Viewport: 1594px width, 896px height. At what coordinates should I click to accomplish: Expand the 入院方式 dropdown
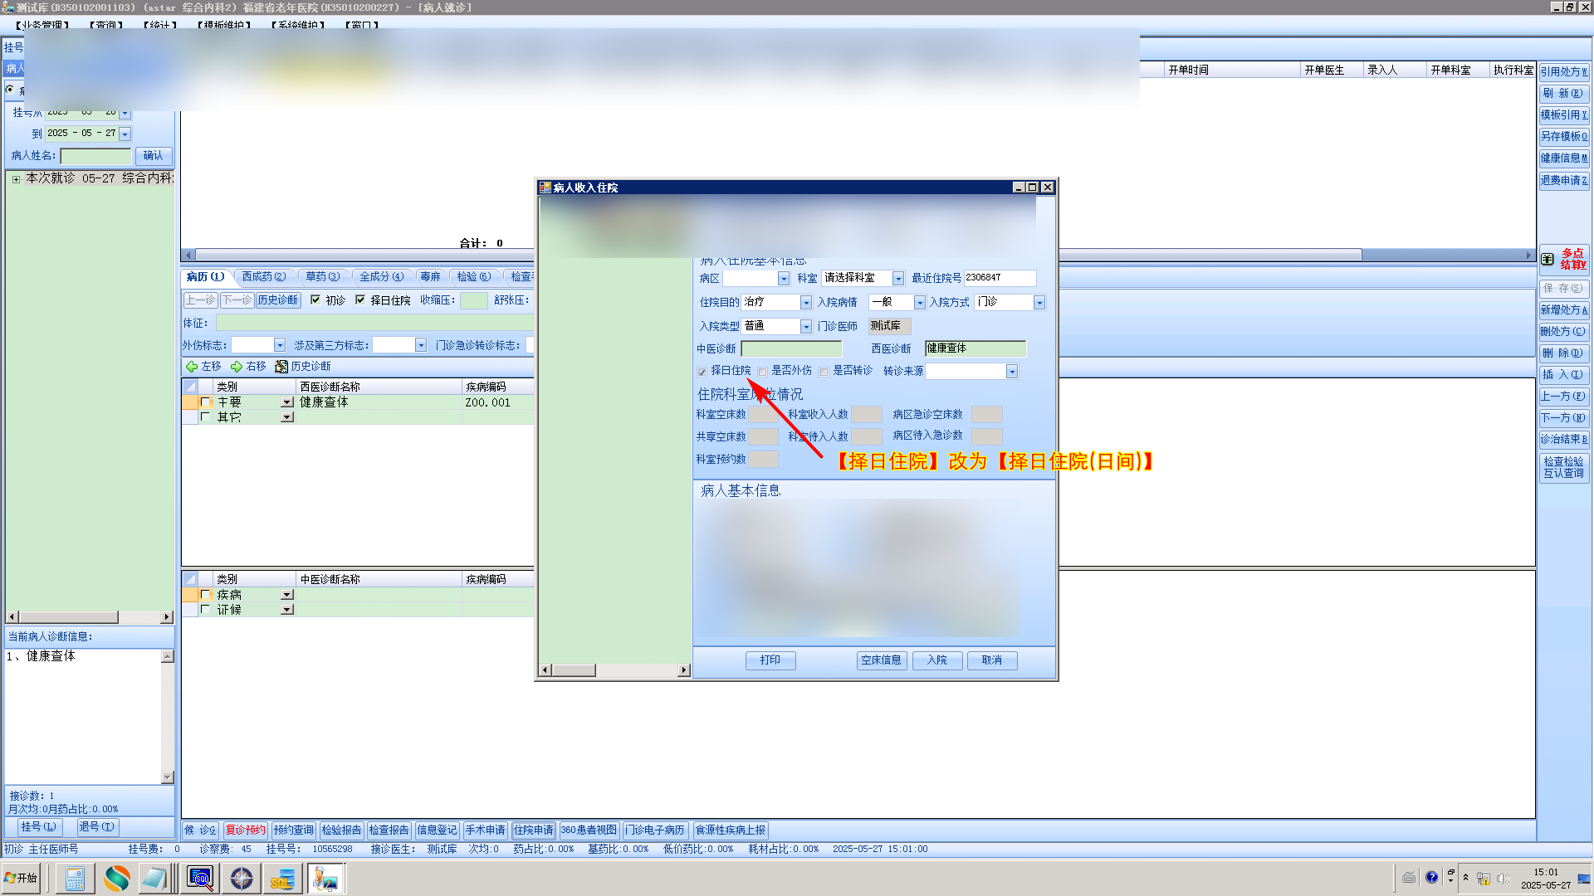1039,303
